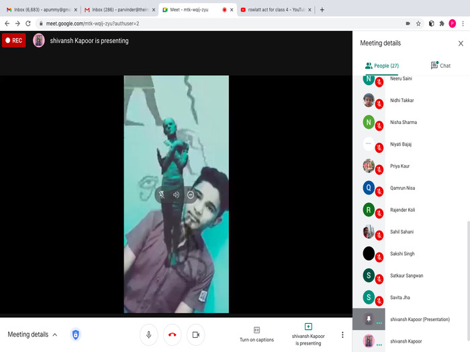
Task: Click Qamrun Nisa's blue Q avatar
Action: click(369, 188)
